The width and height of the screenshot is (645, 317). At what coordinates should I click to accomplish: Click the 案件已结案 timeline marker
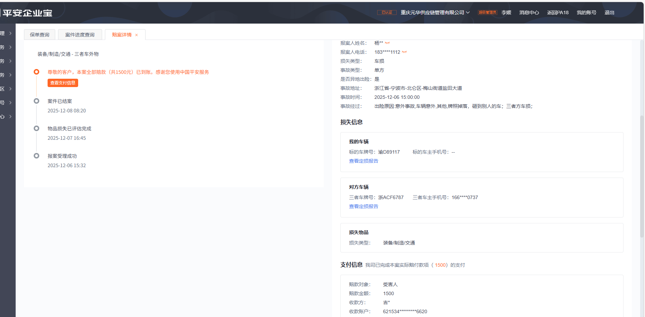pos(36,101)
